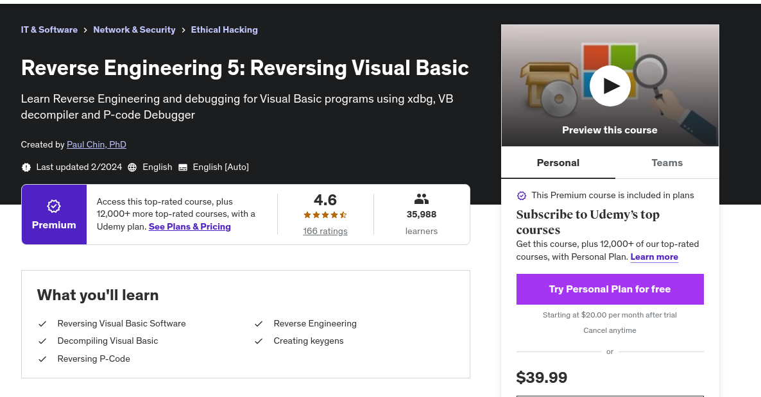Click 'Creating keygens' list item
Screen dimensions: 761x397
tap(308, 341)
